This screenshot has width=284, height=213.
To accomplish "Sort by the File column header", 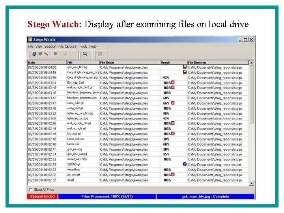I will (83, 62).
